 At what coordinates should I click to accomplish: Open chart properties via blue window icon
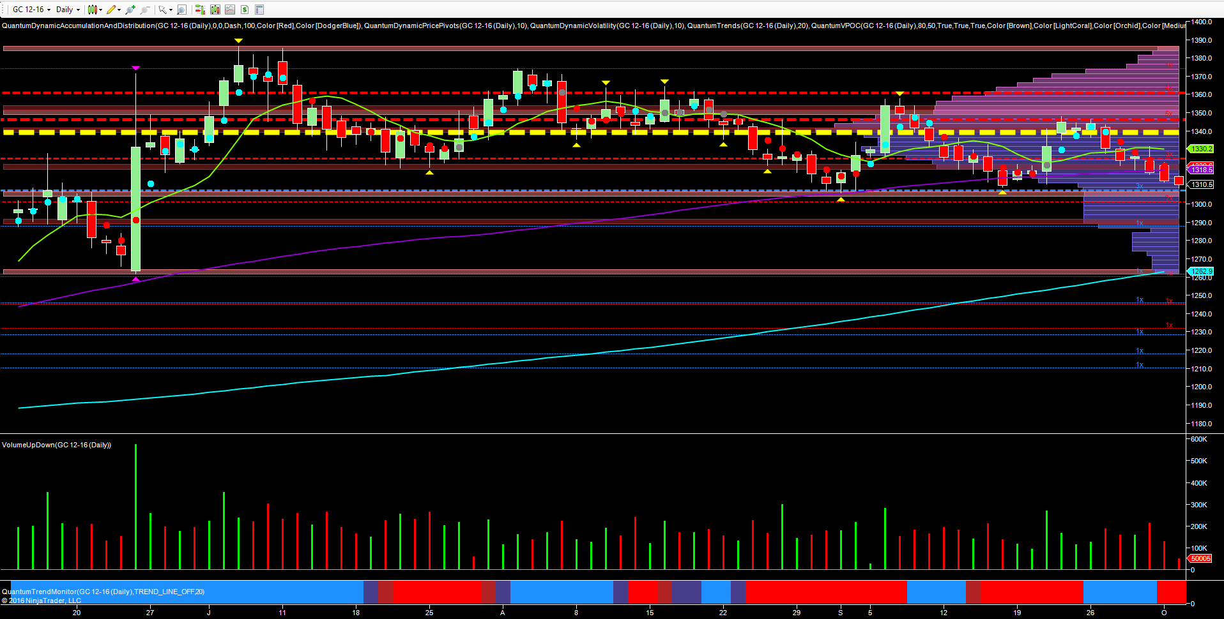259,10
